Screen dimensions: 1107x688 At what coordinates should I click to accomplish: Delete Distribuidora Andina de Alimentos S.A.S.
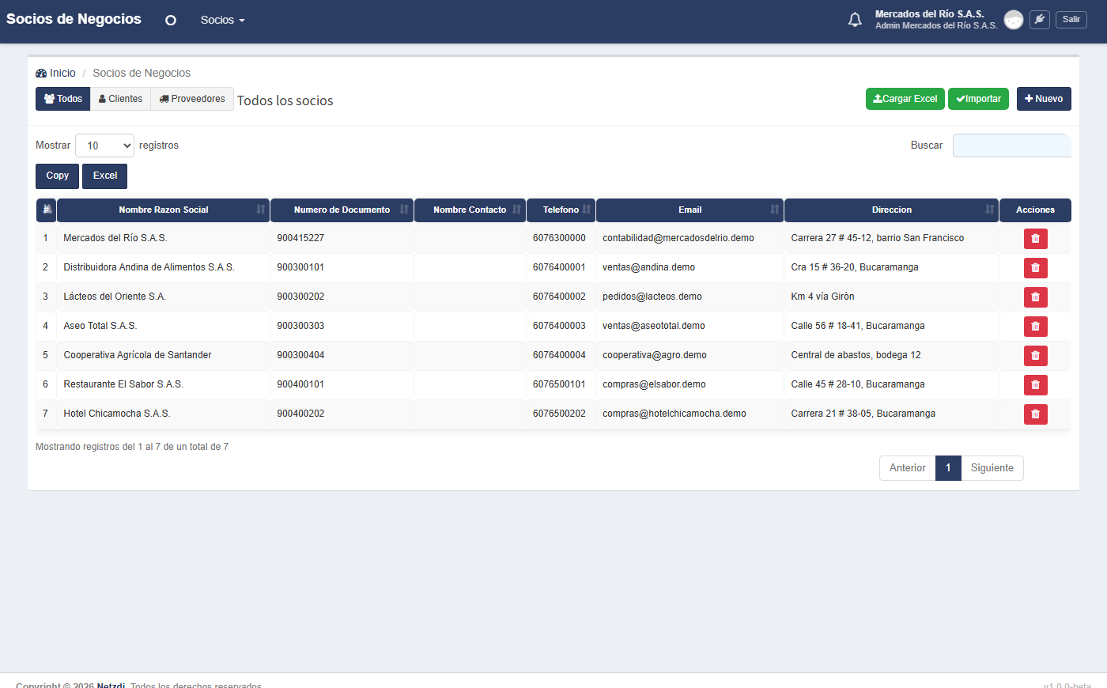(x=1036, y=268)
